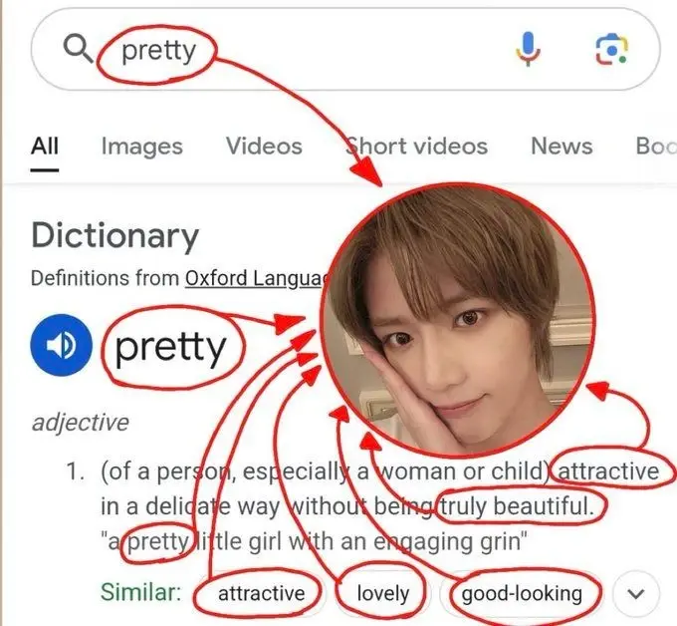Click the magnifying glass search icon
The width and height of the screenshot is (677, 626).
click(x=77, y=49)
